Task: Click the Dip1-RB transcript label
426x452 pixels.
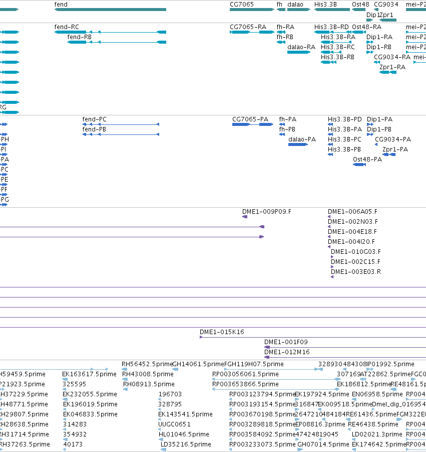Action: coord(379,47)
